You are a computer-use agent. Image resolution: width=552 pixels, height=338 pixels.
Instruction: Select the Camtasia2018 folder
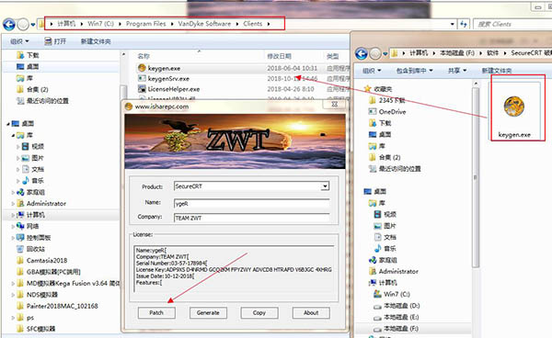[42, 260]
